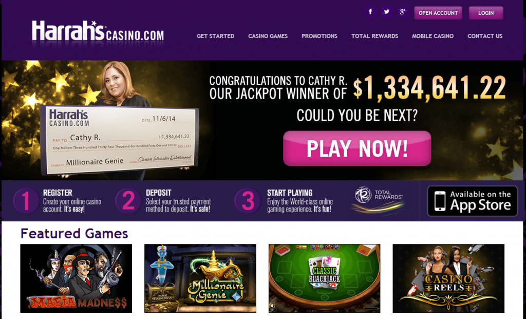
Task: Click the Total Rewards logo
Action: coord(378,200)
